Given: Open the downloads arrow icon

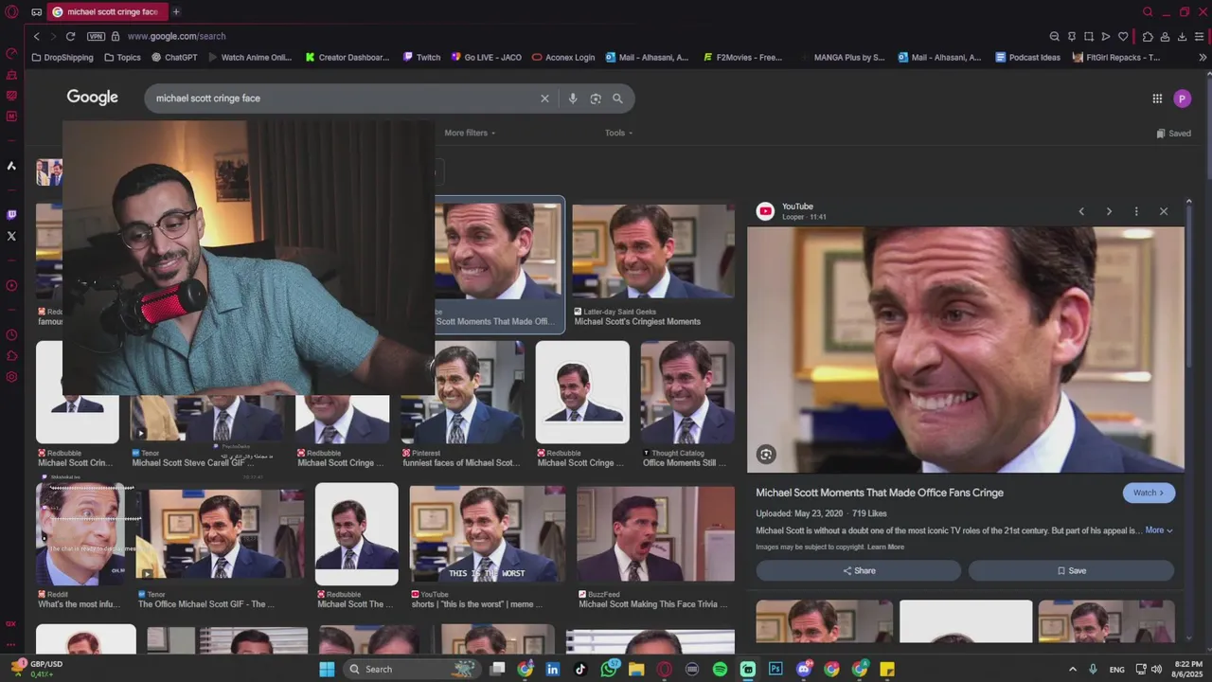Looking at the screenshot, I should point(1182,36).
